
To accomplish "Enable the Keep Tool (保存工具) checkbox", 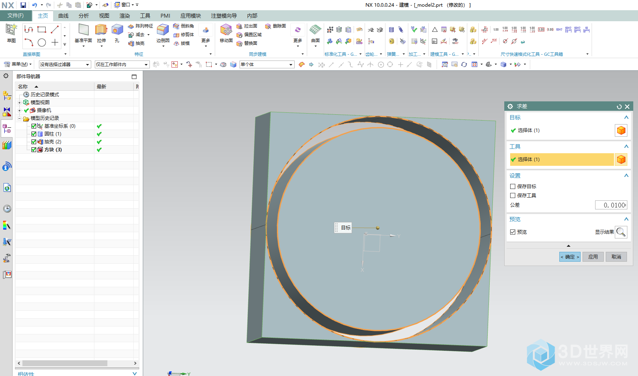I will point(513,196).
